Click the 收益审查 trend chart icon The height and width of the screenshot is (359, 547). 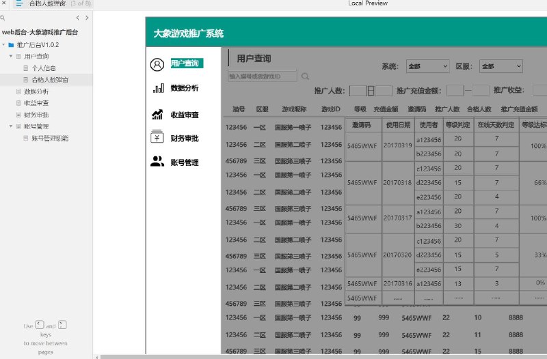[157, 114]
